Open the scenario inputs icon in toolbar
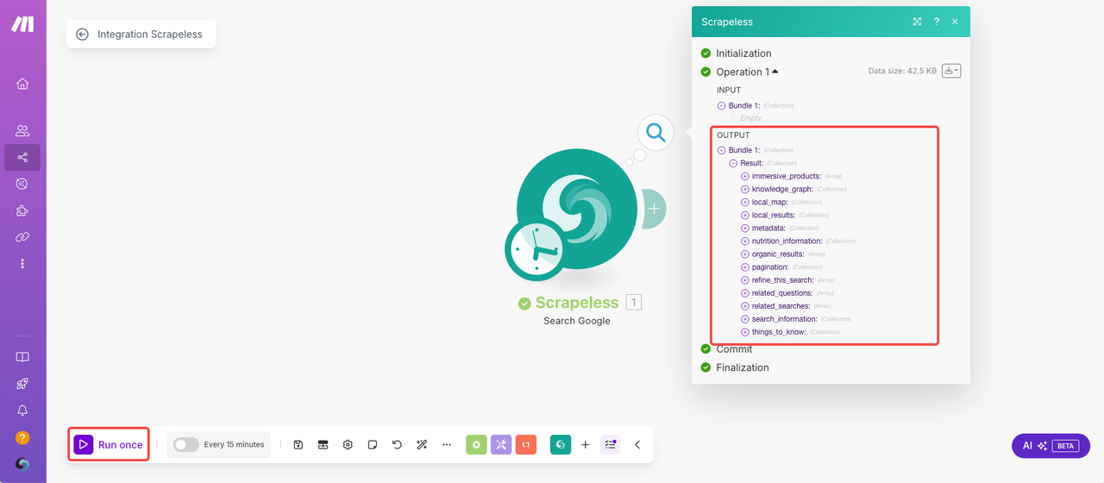 pyautogui.click(x=323, y=444)
